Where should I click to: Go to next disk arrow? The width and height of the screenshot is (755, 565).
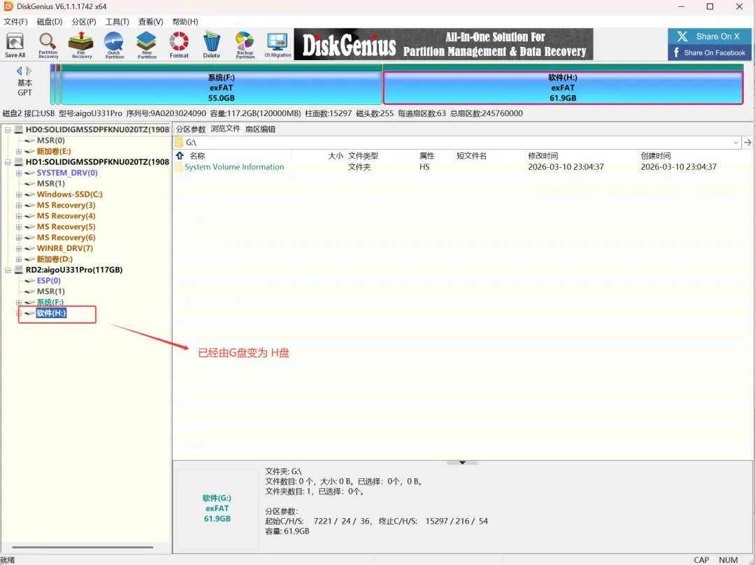click(29, 71)
